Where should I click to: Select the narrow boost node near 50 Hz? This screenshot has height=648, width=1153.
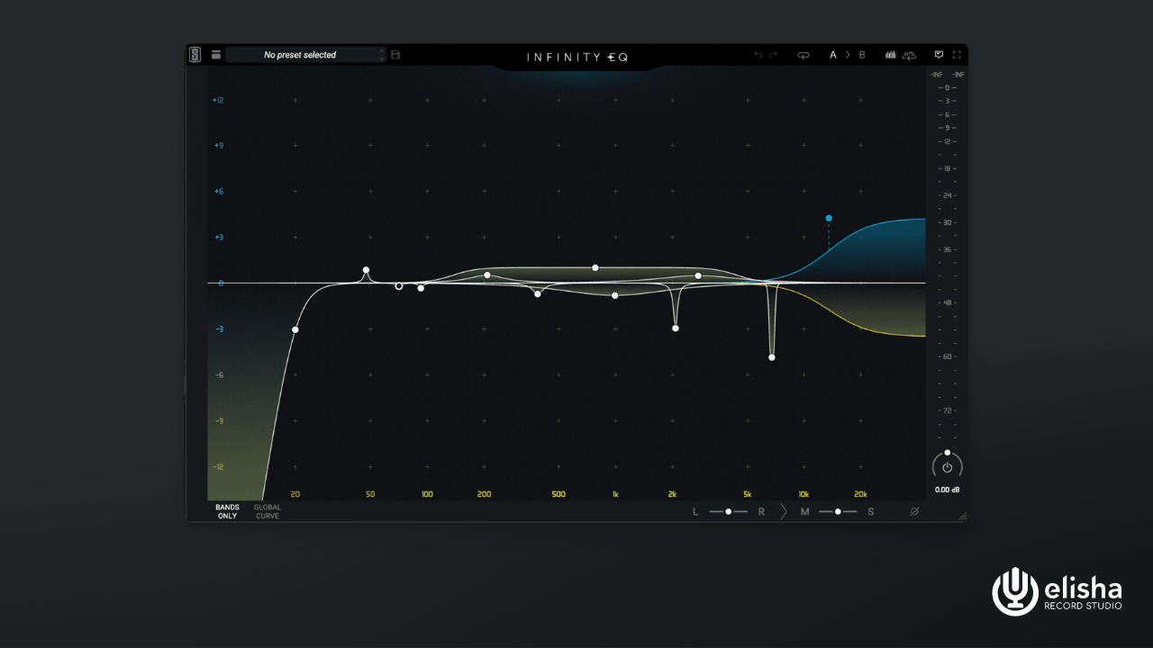tap(366, 270)
